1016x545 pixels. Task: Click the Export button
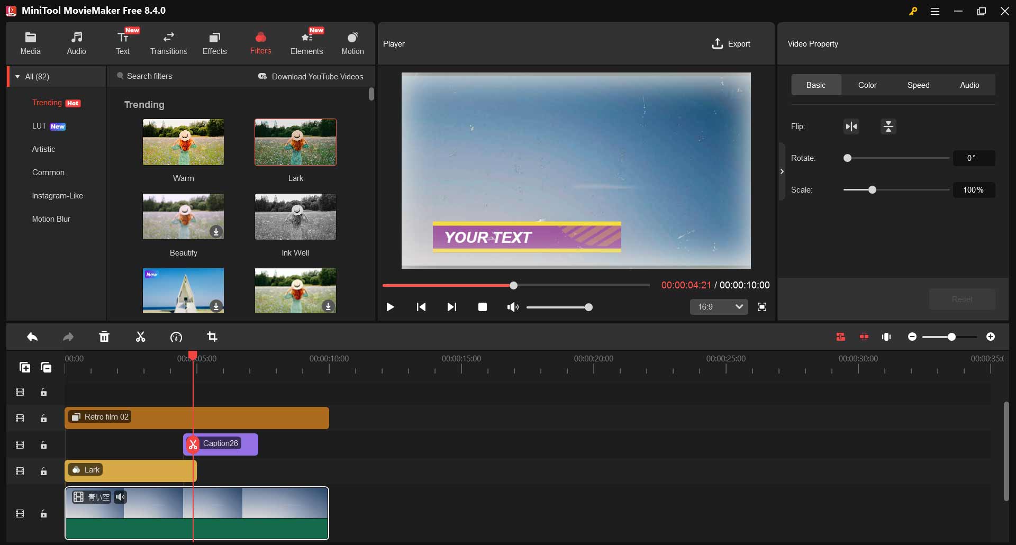(x=730, y=44)
